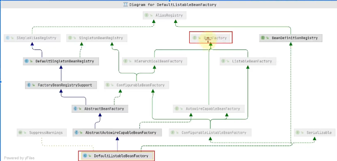Click the interface icon on BeanDefinitionRegistry node
The width and height of the screenshot is (337, 161).
pos(263,38)
